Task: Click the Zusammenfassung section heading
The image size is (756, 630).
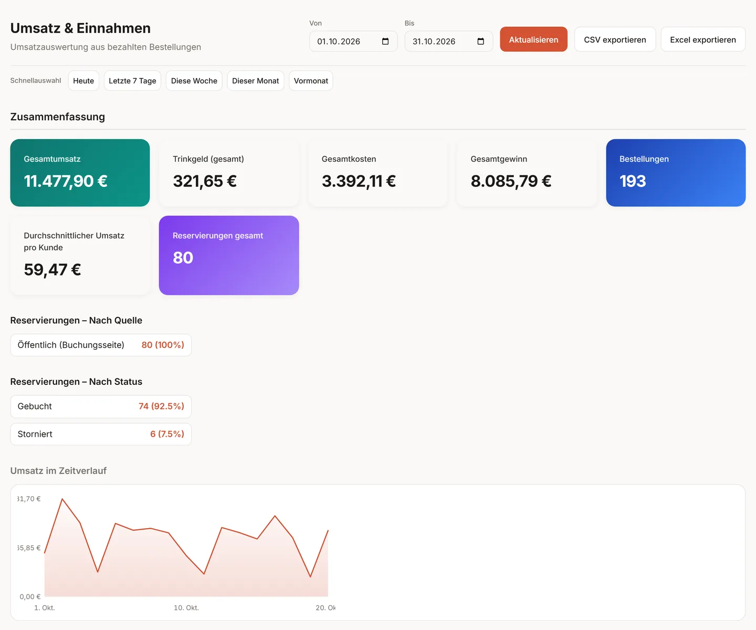Action: coord(58,117)
